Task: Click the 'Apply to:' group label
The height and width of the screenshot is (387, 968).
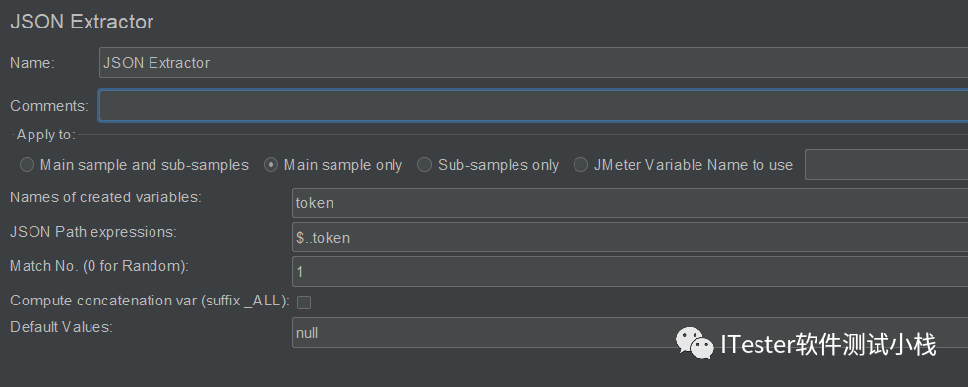Action: point(45,135)
